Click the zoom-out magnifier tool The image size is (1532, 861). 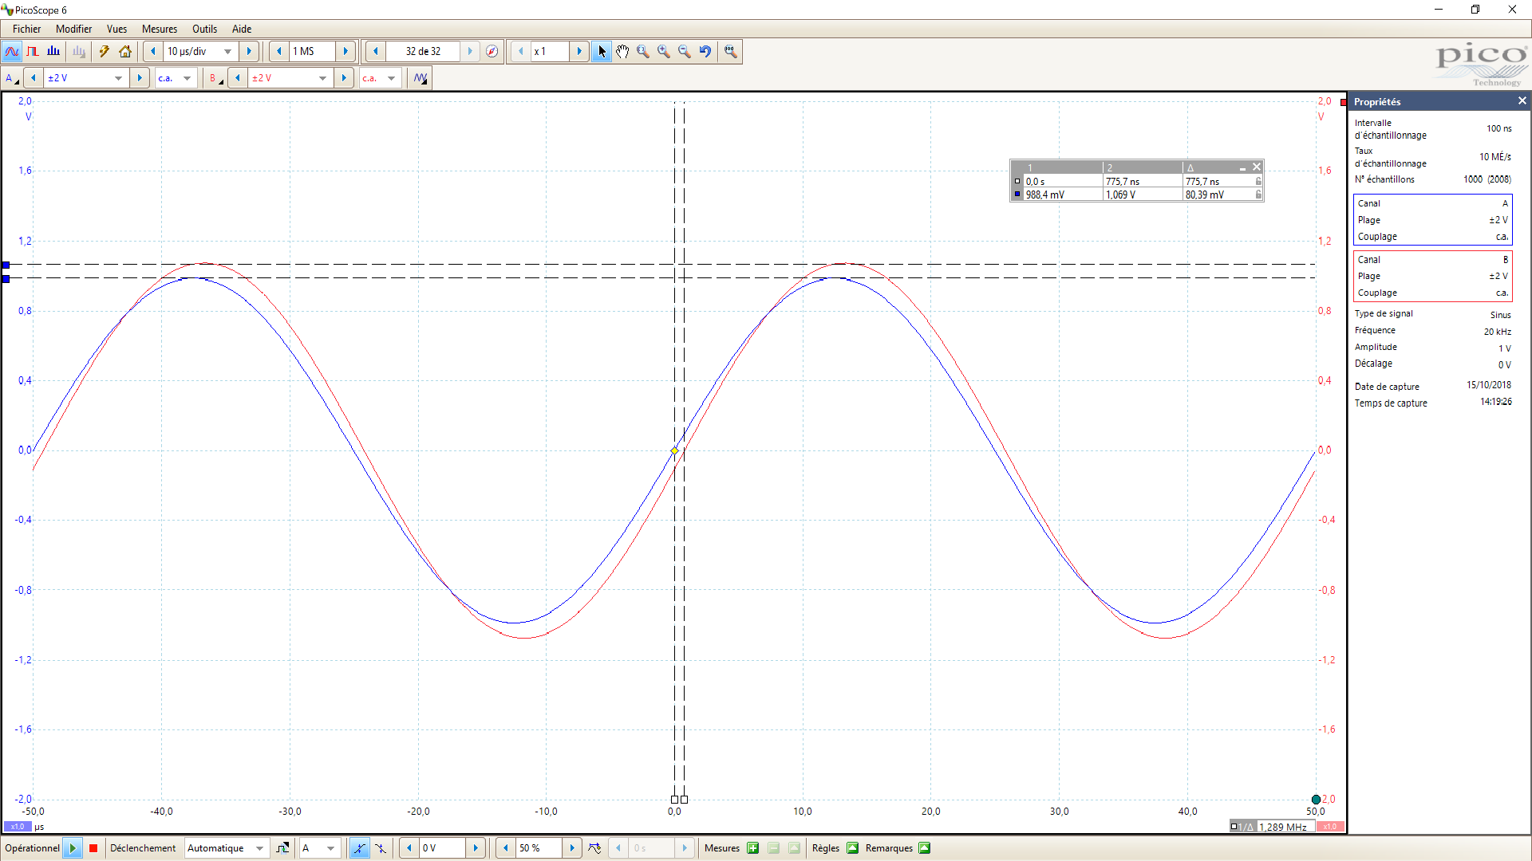click(x=685, y=52)
